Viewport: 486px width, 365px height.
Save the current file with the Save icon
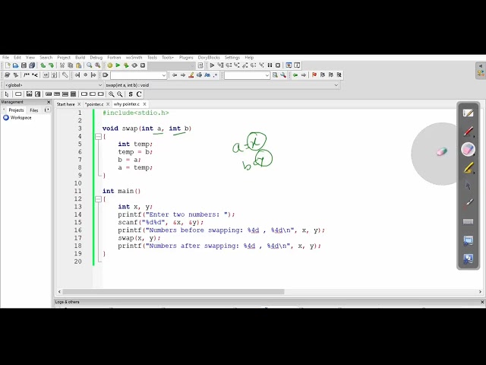click(24, 65)
